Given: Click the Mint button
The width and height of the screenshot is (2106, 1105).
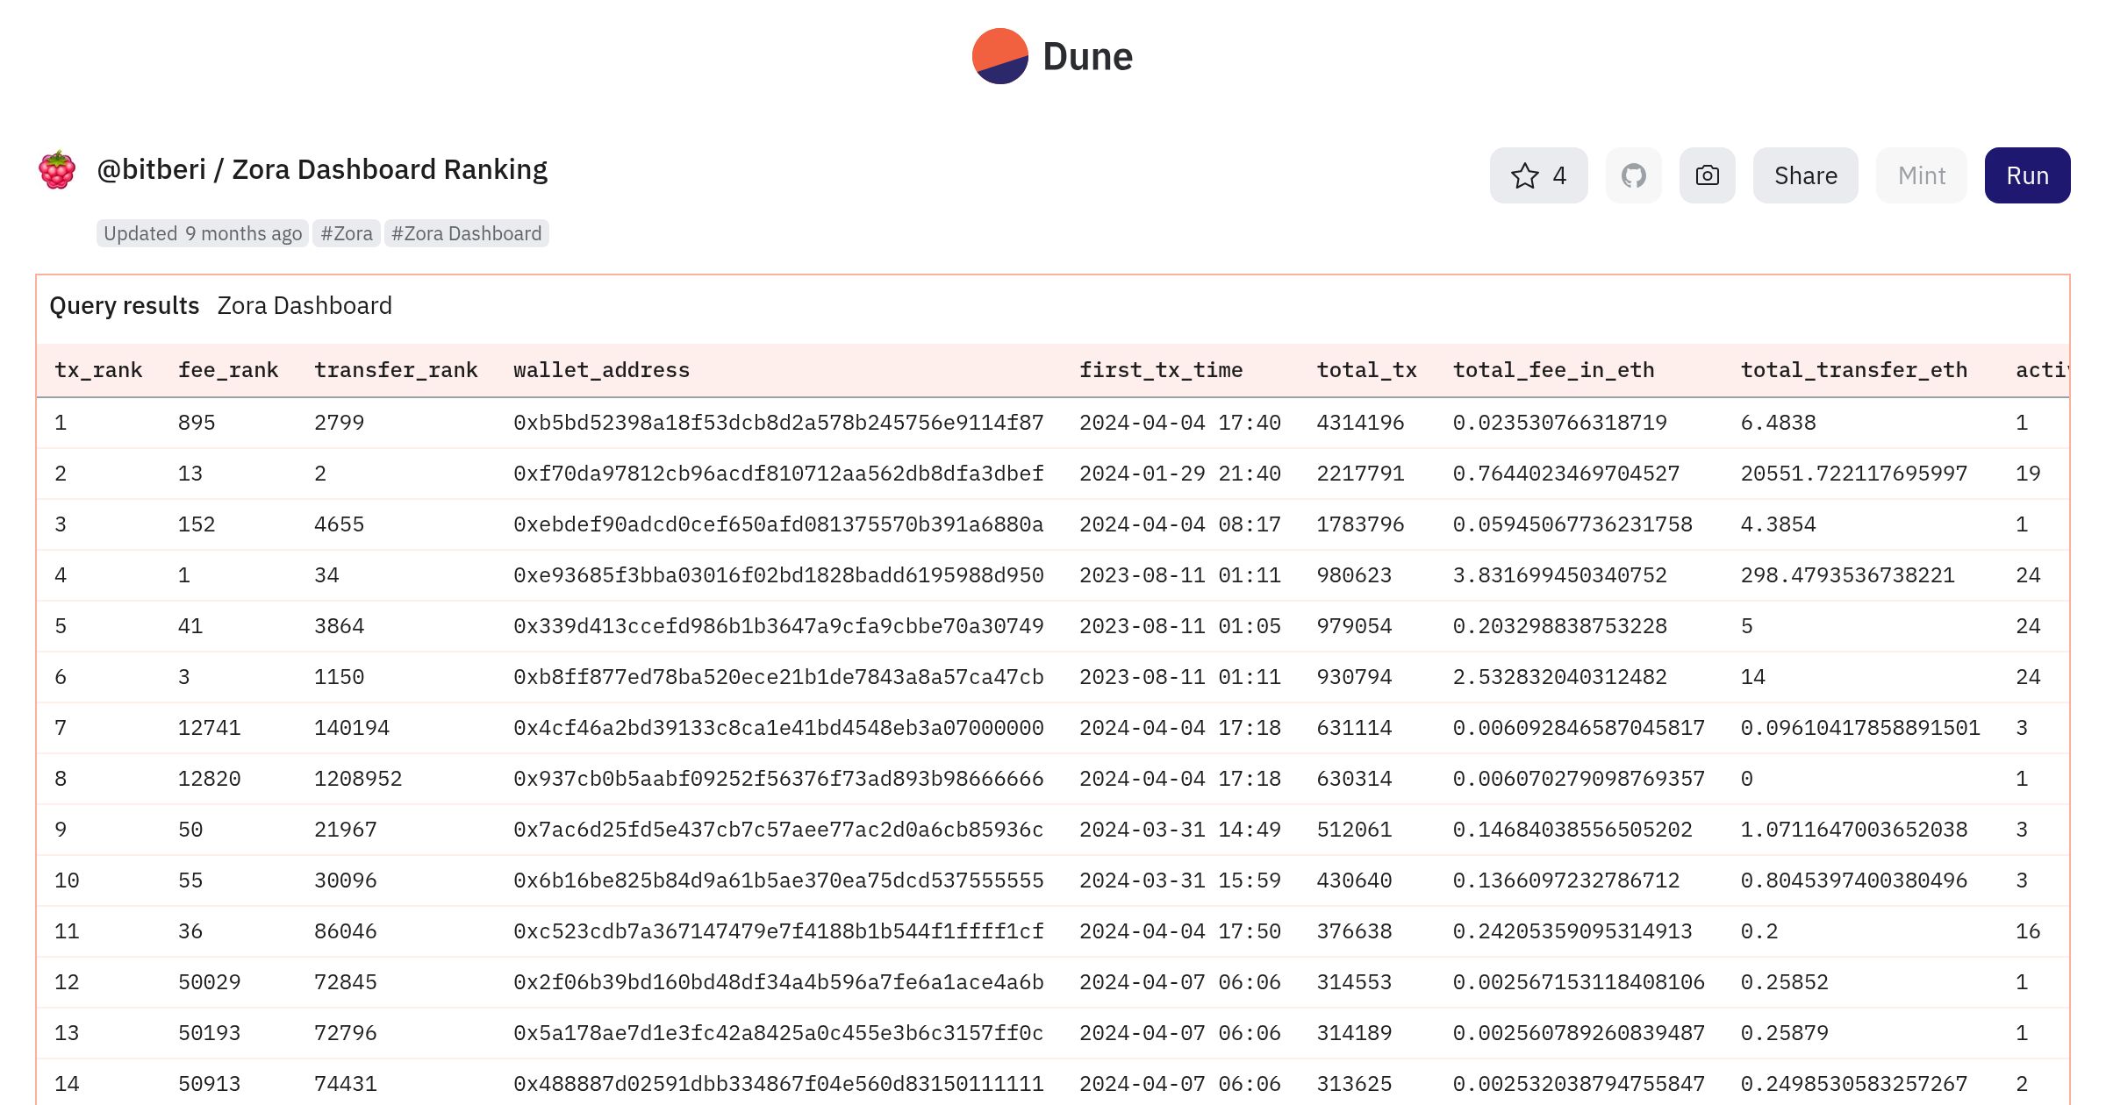Looking at the screenshot, I should (x=1922, y=175).
